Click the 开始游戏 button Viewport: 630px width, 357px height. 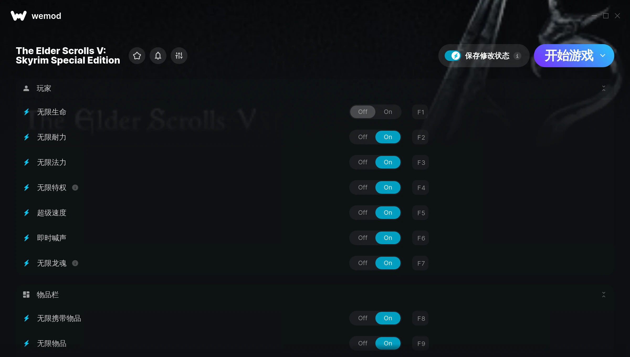click(569, 56)
